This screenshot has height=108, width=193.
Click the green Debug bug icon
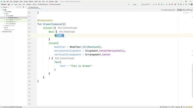coord(162,4)
